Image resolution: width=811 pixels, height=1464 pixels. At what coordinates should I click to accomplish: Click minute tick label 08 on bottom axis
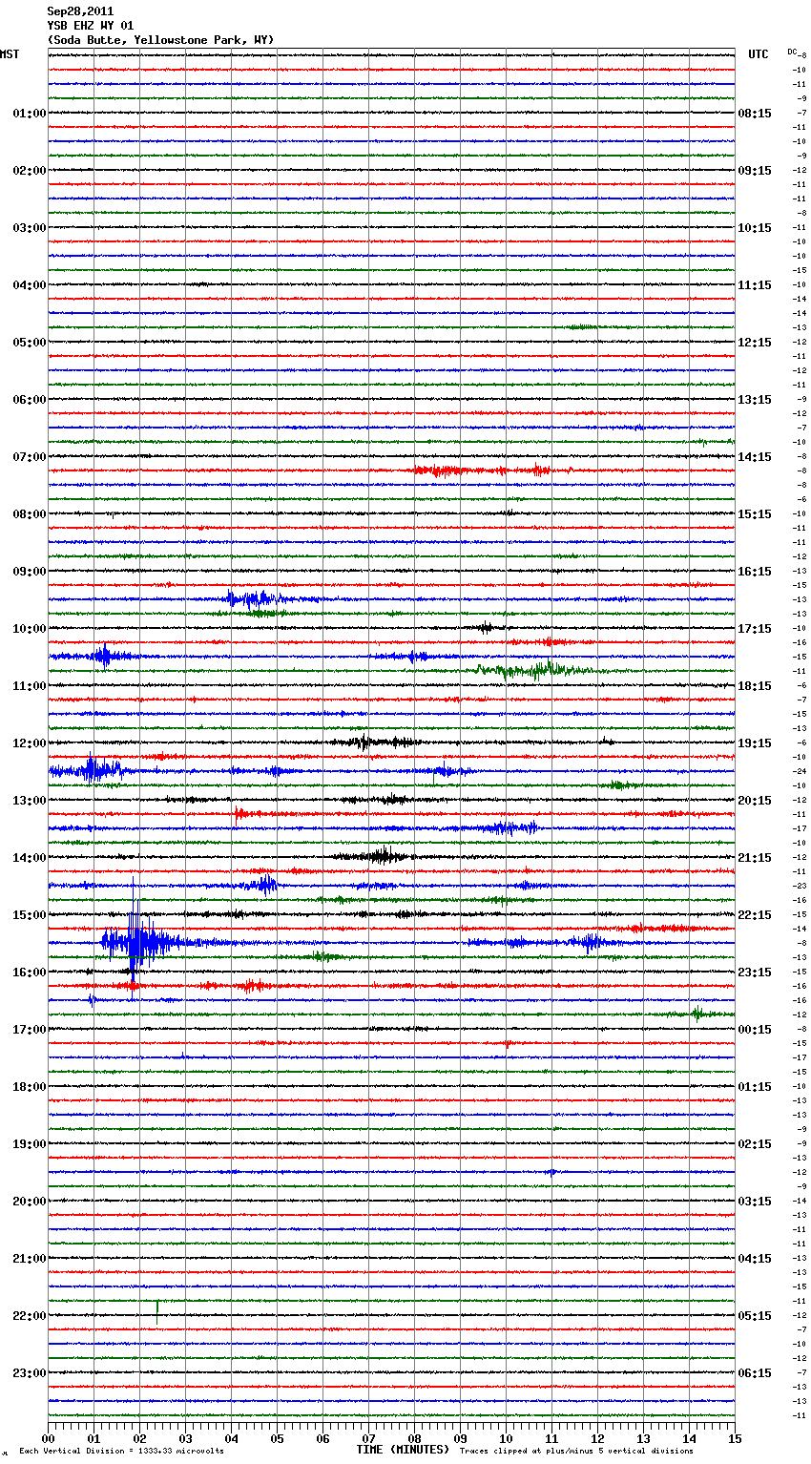[414, 1438]
